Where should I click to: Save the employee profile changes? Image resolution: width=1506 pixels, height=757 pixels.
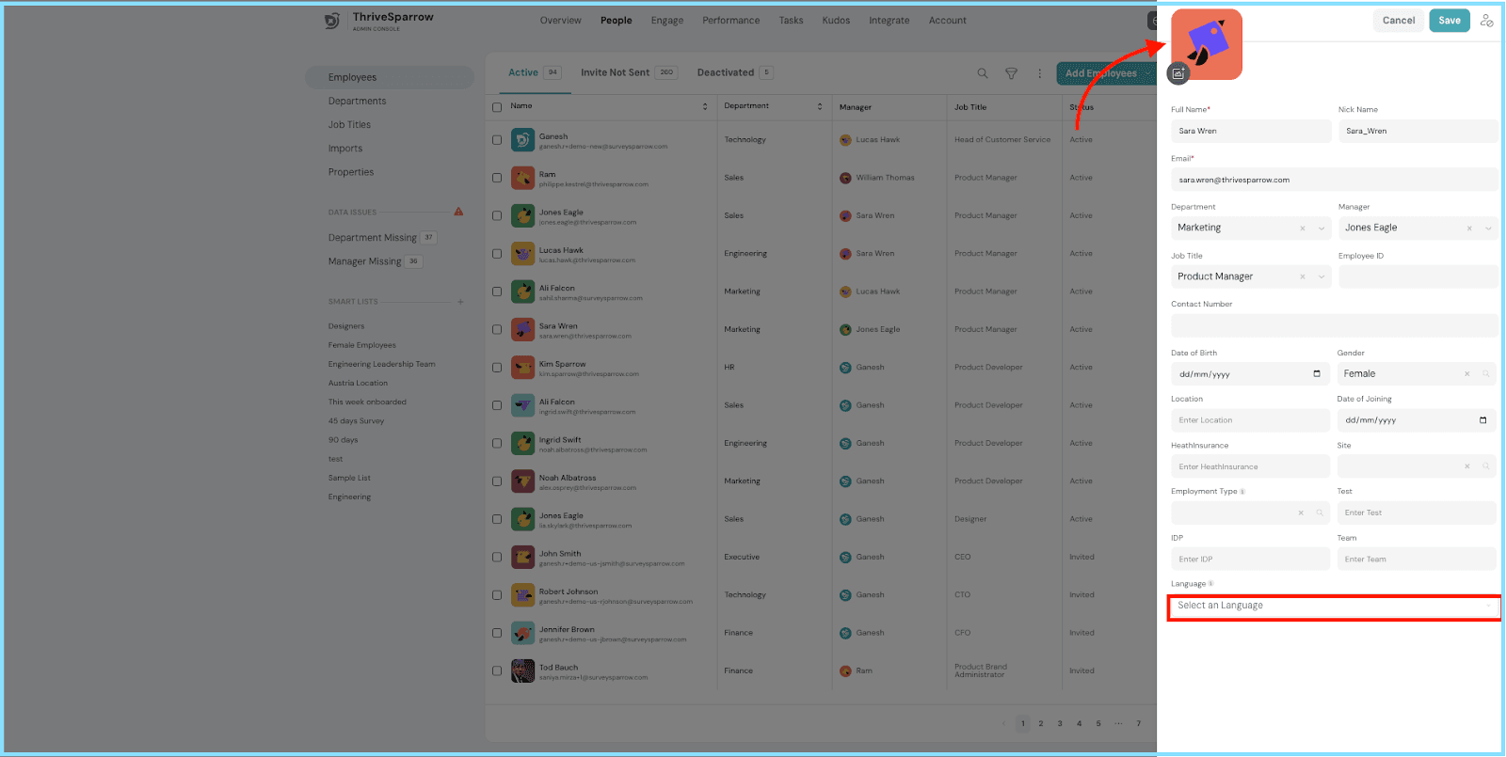1450,21
